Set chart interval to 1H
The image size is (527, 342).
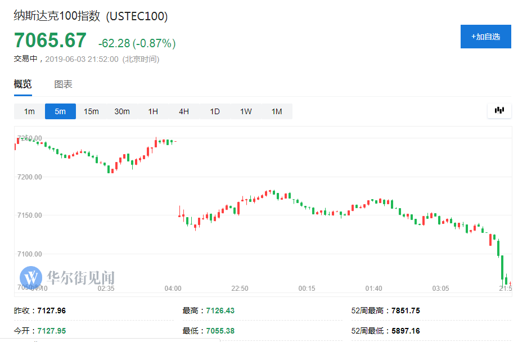[x=153, y=111]
